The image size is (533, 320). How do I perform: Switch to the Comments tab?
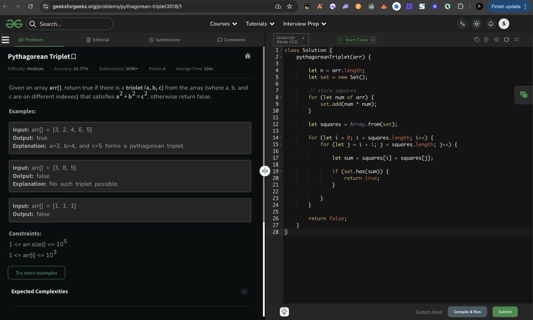(x=231, y=40)
